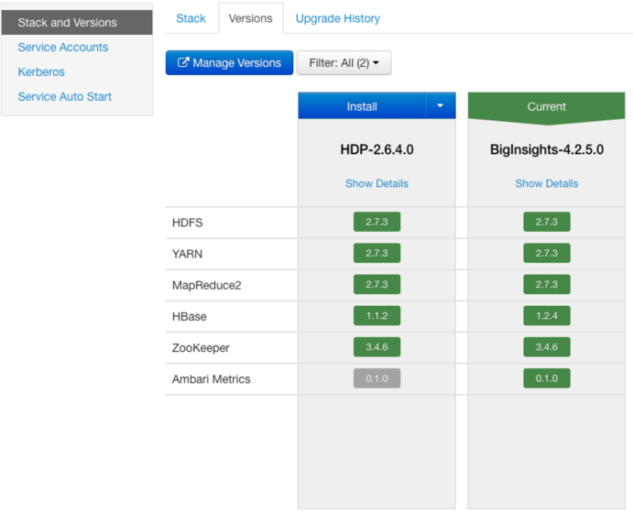Image resolution: width=633 pixels, height=513 pixels.
Task: Click ZooKeeper 3.4.6 badge under HDP
Action: point(377,346)
